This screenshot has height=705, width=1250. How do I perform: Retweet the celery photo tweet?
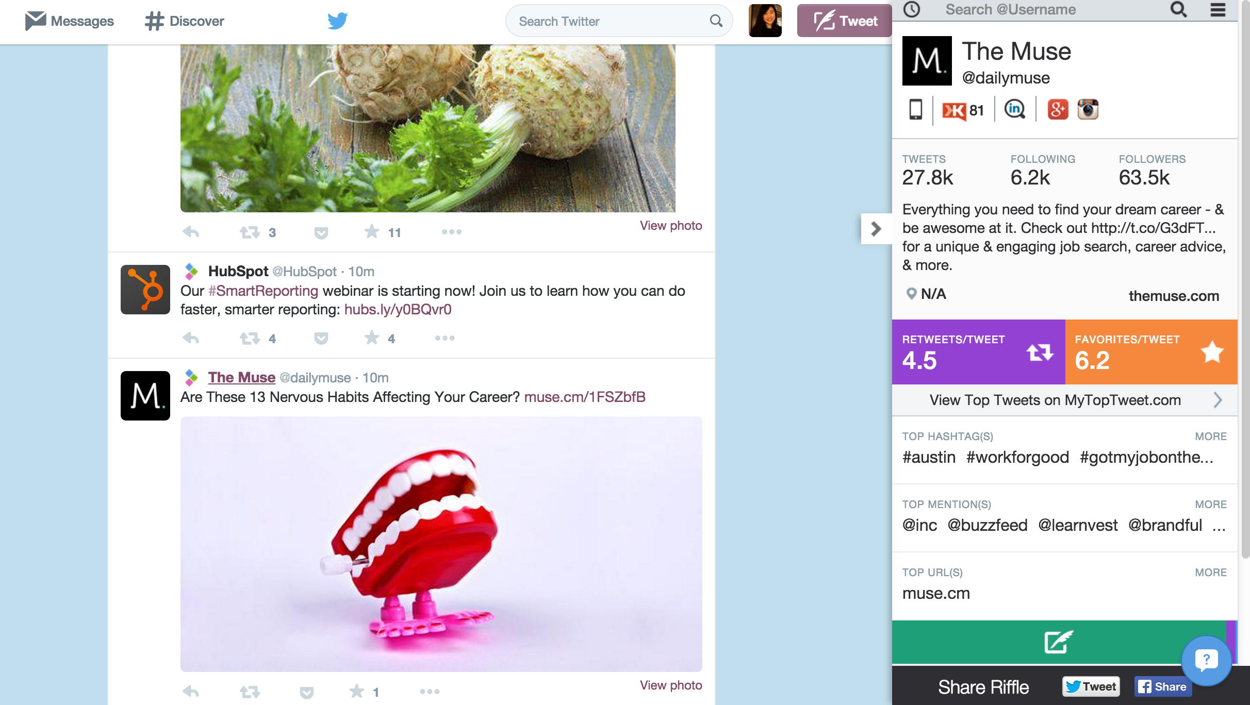coord(250,232)
